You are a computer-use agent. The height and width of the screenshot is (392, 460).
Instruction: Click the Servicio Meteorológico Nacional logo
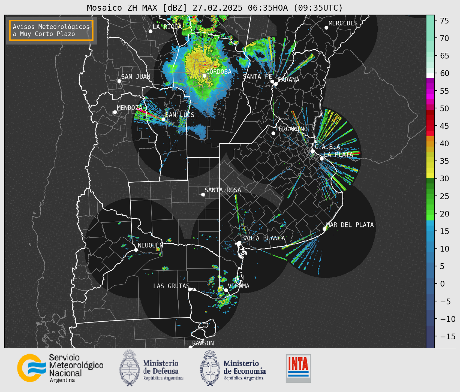point(60,368)
